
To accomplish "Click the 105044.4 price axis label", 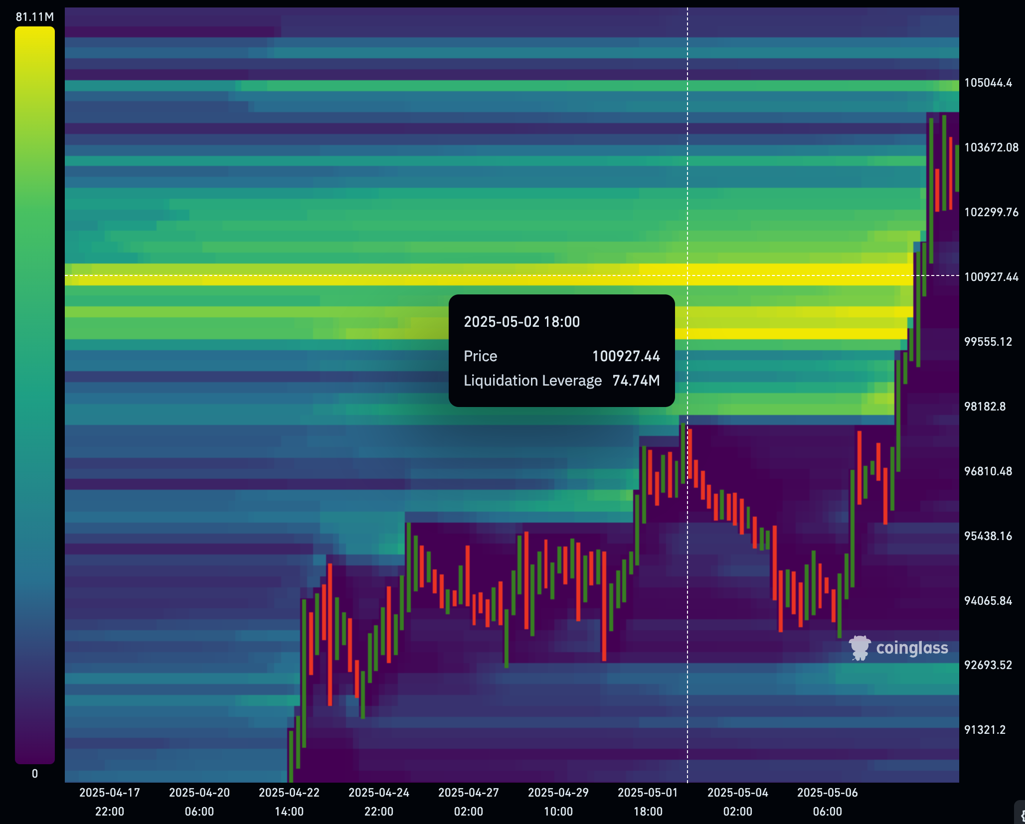I will pos(988,83).
